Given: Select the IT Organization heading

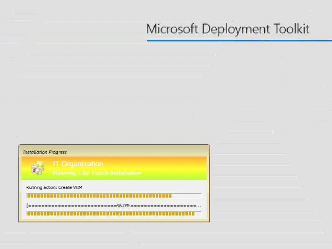Looking at the screenshot, I should click(x=78, y=164).
